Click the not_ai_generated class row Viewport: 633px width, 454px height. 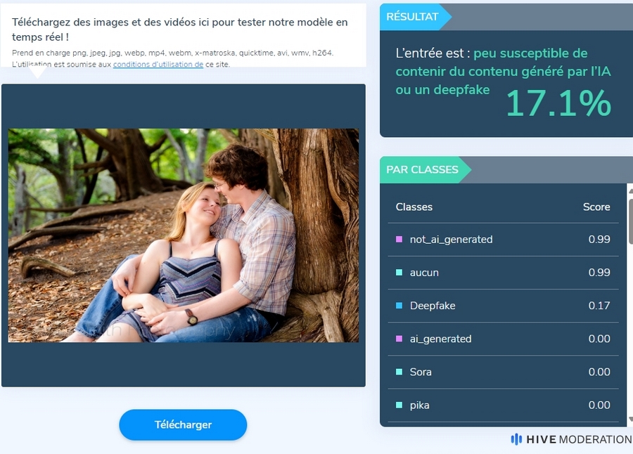pyautogui.click(x=503, y=240)
